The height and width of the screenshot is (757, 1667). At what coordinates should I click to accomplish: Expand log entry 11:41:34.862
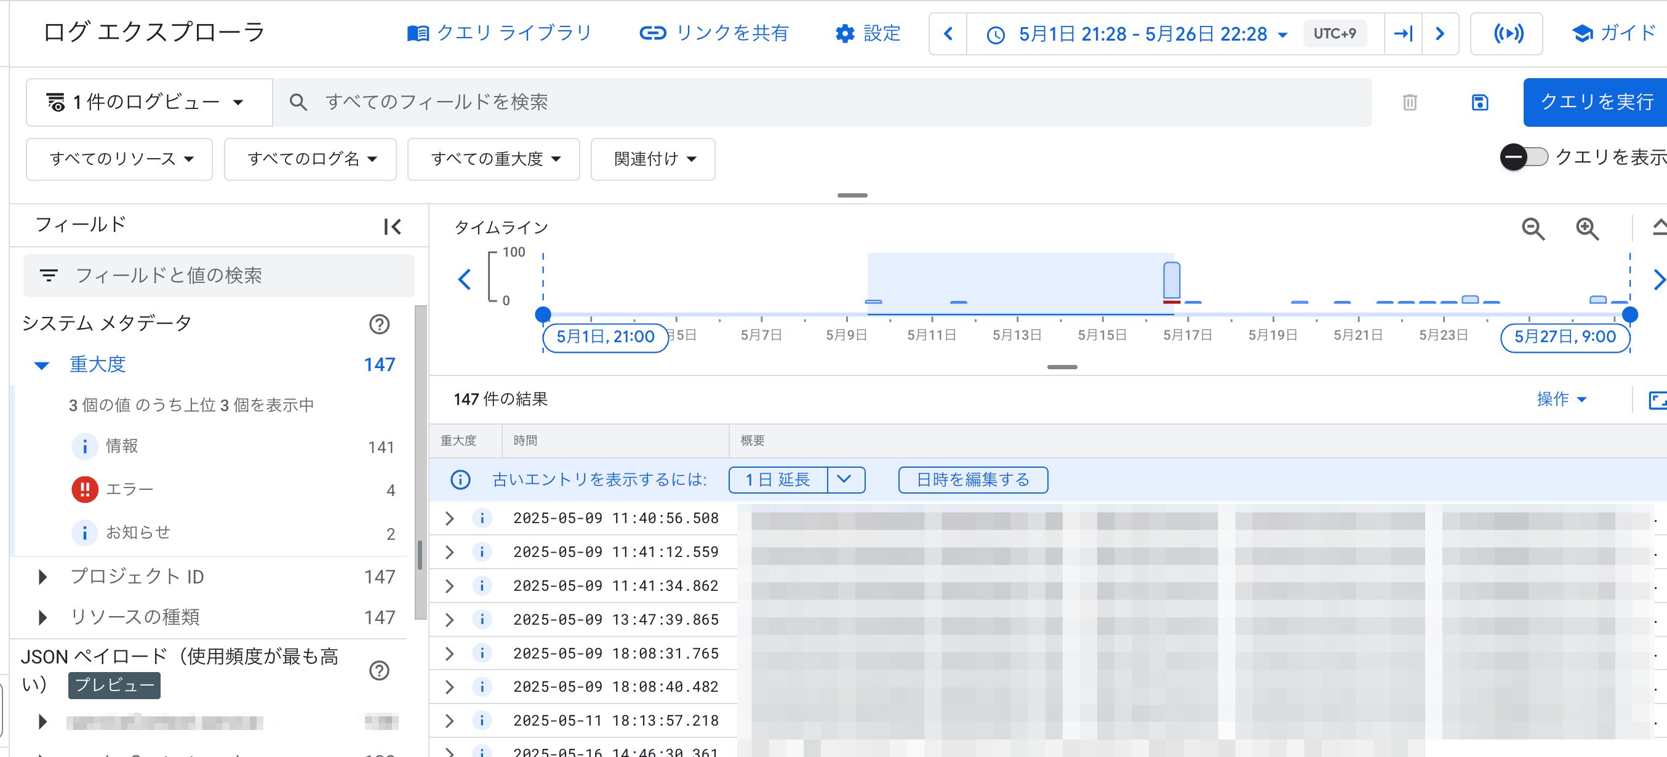[450, 586]
